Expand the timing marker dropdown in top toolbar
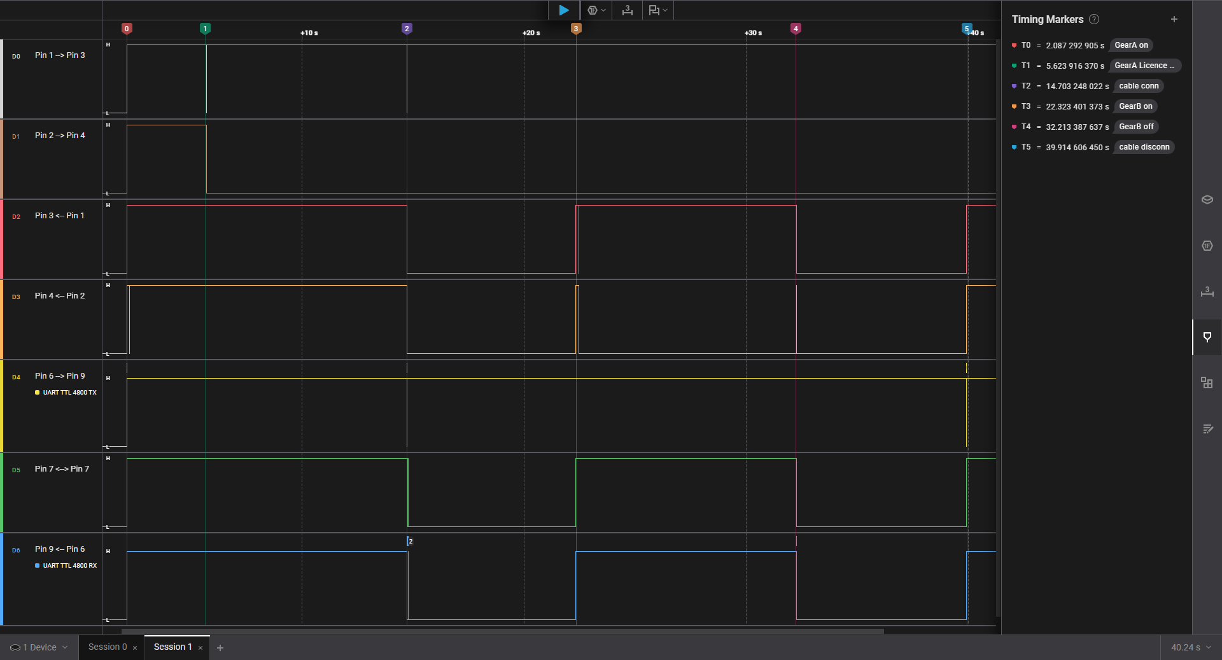Viewport: 1222px width, 660px height. (657, 10)
